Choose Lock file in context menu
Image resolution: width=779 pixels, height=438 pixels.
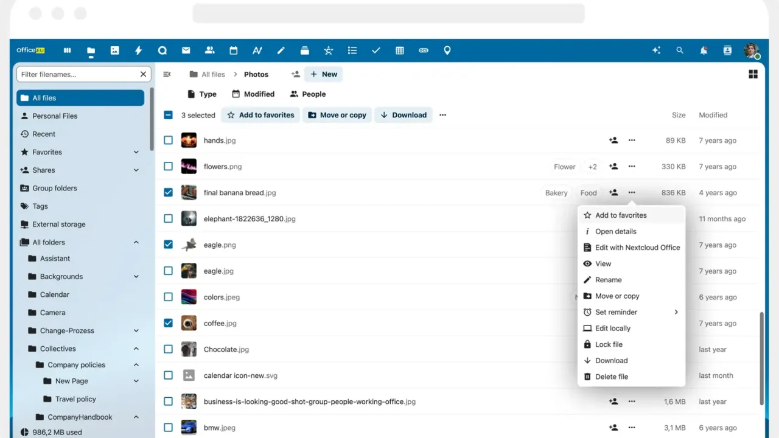click(632, 344)
